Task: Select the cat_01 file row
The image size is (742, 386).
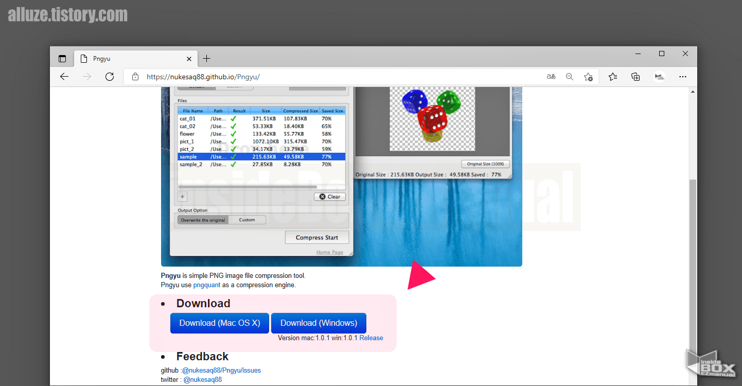Action: pos(261,118)
